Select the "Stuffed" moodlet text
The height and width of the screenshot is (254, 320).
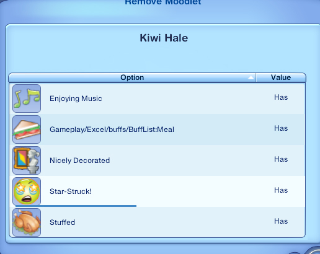point(62,222)
